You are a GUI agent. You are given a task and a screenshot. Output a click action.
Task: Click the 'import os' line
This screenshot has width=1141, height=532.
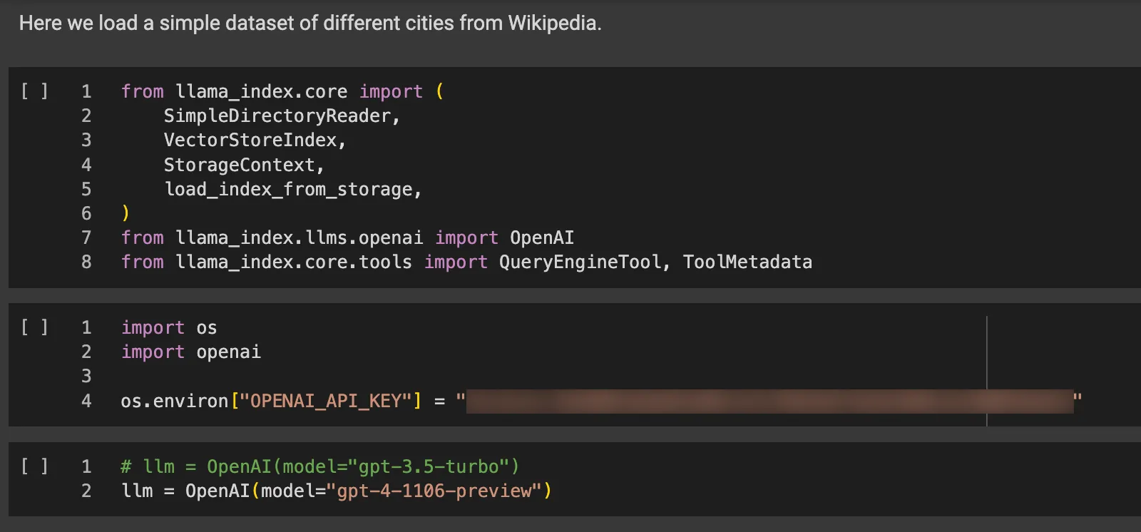(x=169, y=328)
